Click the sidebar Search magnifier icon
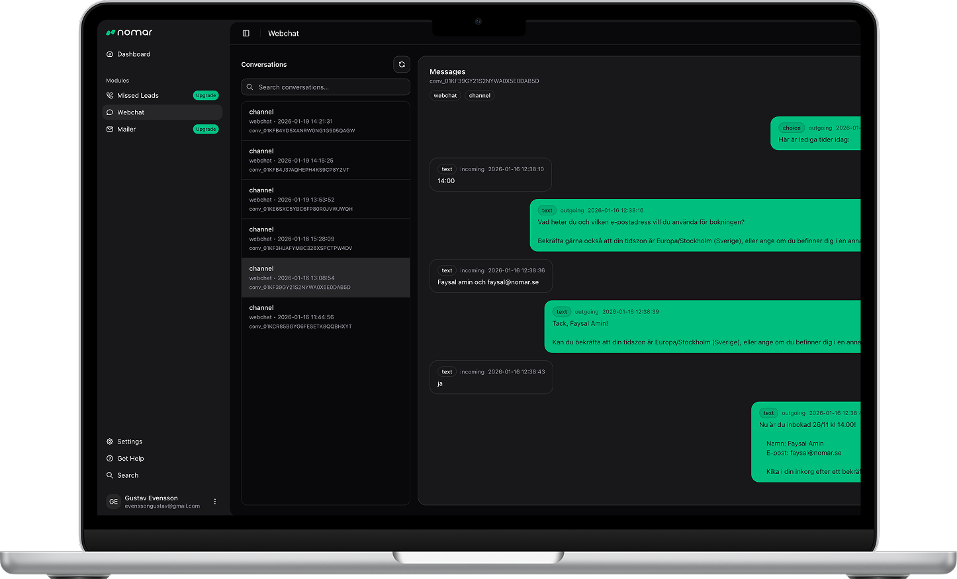957x579 pixels. coord(110,475)
